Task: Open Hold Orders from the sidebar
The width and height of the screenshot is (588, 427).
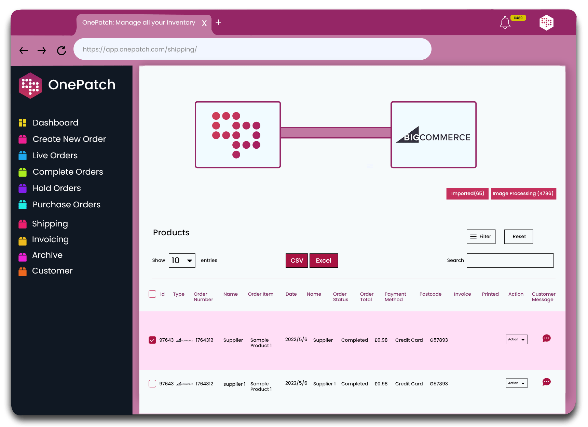Action: pos(56,188)
